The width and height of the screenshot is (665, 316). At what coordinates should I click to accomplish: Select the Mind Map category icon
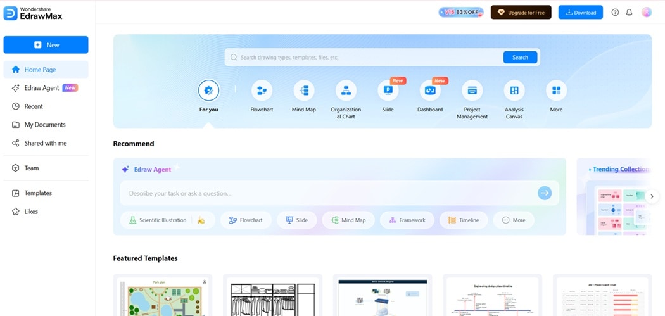[303, 91]
